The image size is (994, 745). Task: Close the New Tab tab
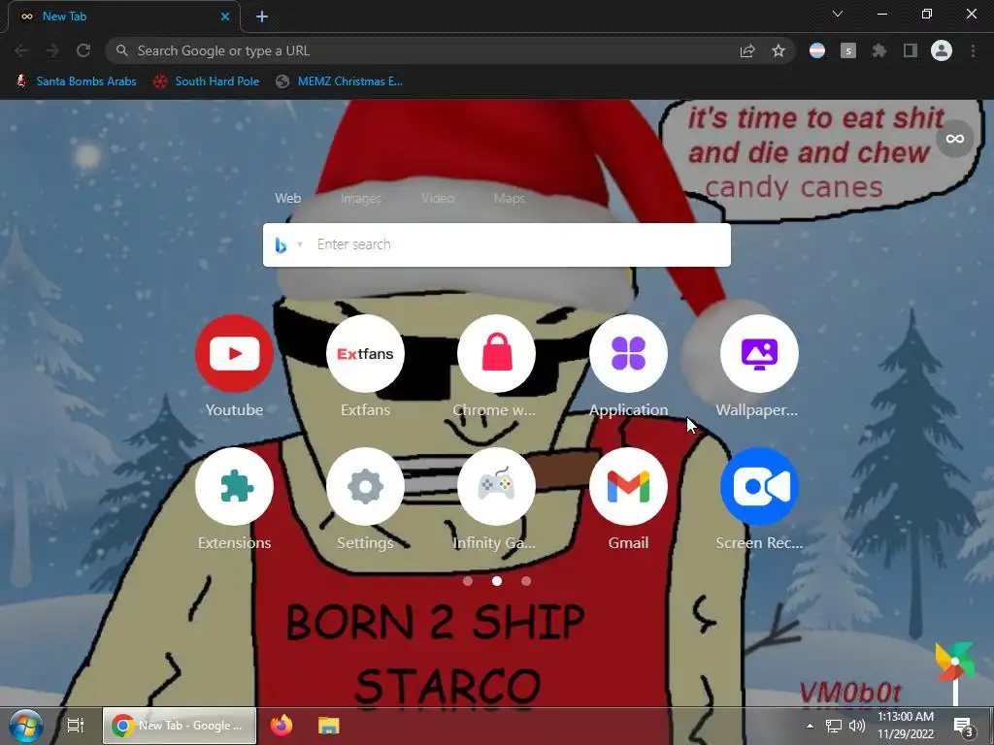coord(225,16)
